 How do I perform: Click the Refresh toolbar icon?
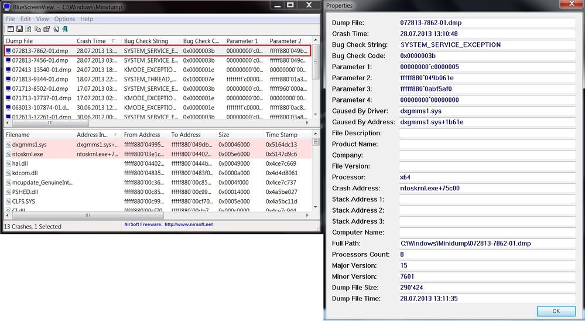point(28,29)
